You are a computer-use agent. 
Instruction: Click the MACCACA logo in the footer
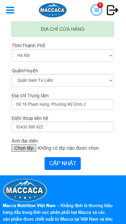(25, 190)
